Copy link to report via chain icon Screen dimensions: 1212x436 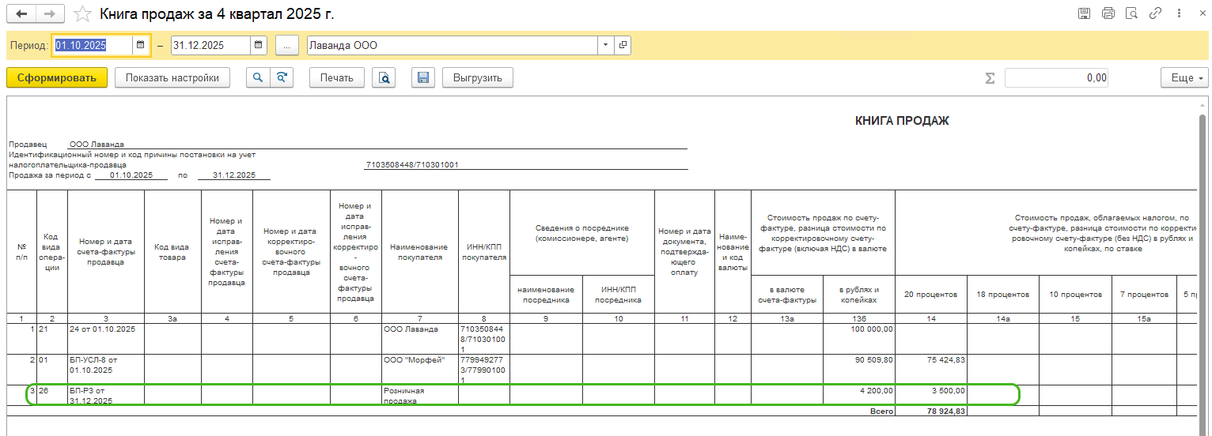(x=1155, y=13)
